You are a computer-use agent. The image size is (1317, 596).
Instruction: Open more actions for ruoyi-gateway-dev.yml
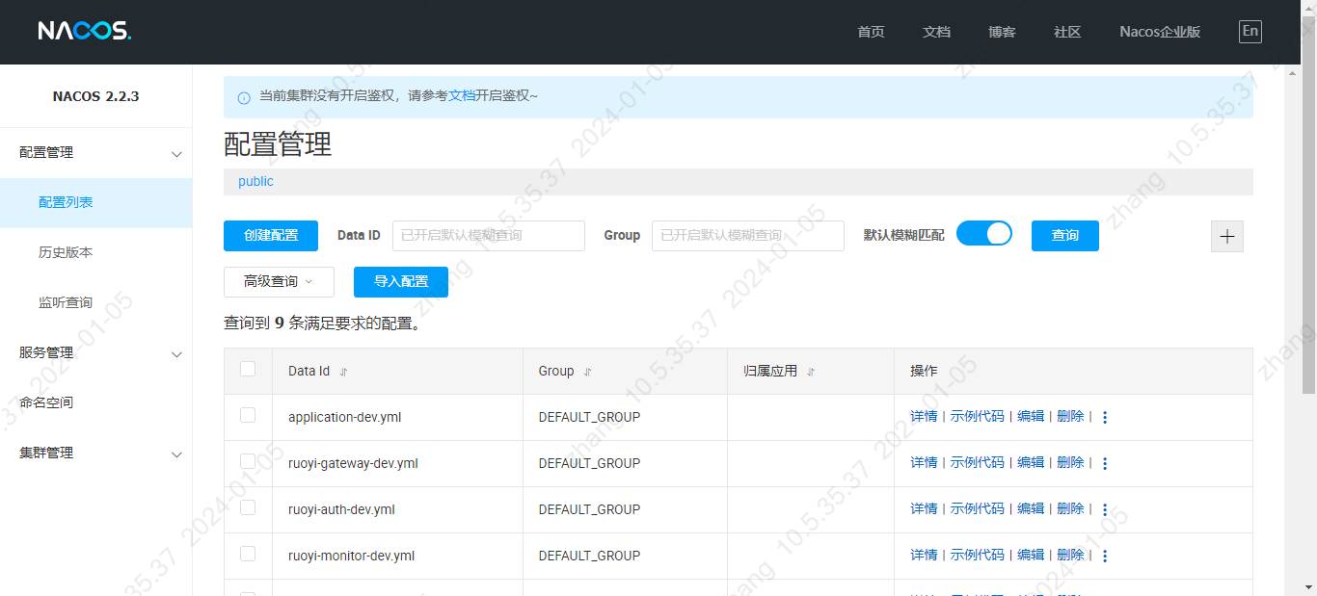(1105, 463)
